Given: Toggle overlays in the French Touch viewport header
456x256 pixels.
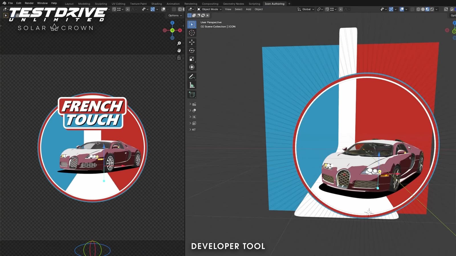Looking at the screenshot, I should [163, 9].
